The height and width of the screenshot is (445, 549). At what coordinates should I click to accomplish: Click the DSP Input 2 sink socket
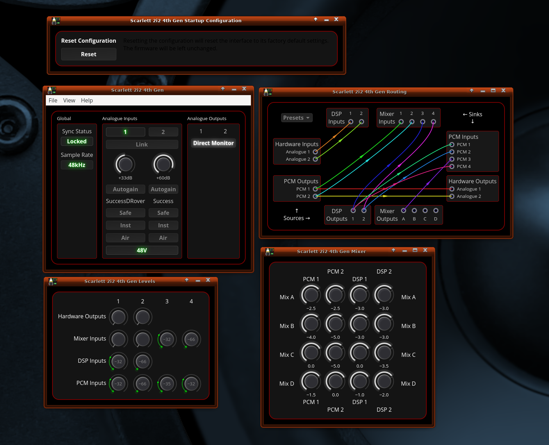point(361,121)
